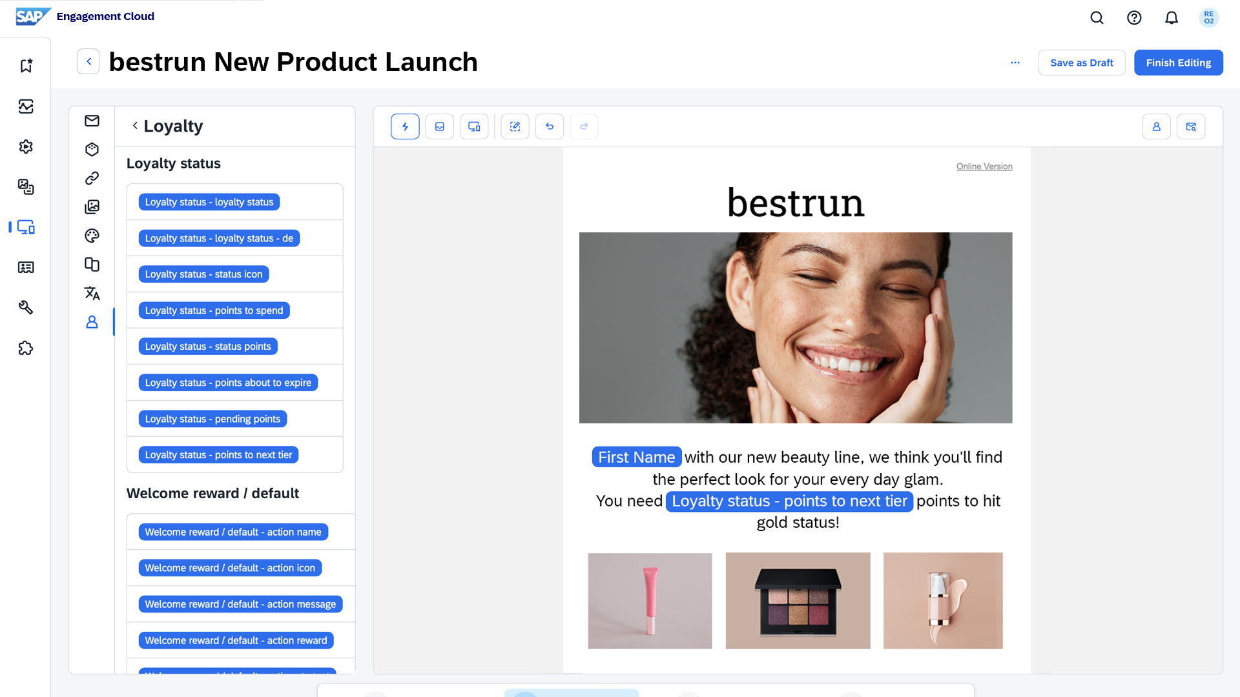Image resolution: width=1240 pixels, height=697 pixels.
Task: Open the help question mark icon
Action: pyautogui.click(x=1134, y=17)
